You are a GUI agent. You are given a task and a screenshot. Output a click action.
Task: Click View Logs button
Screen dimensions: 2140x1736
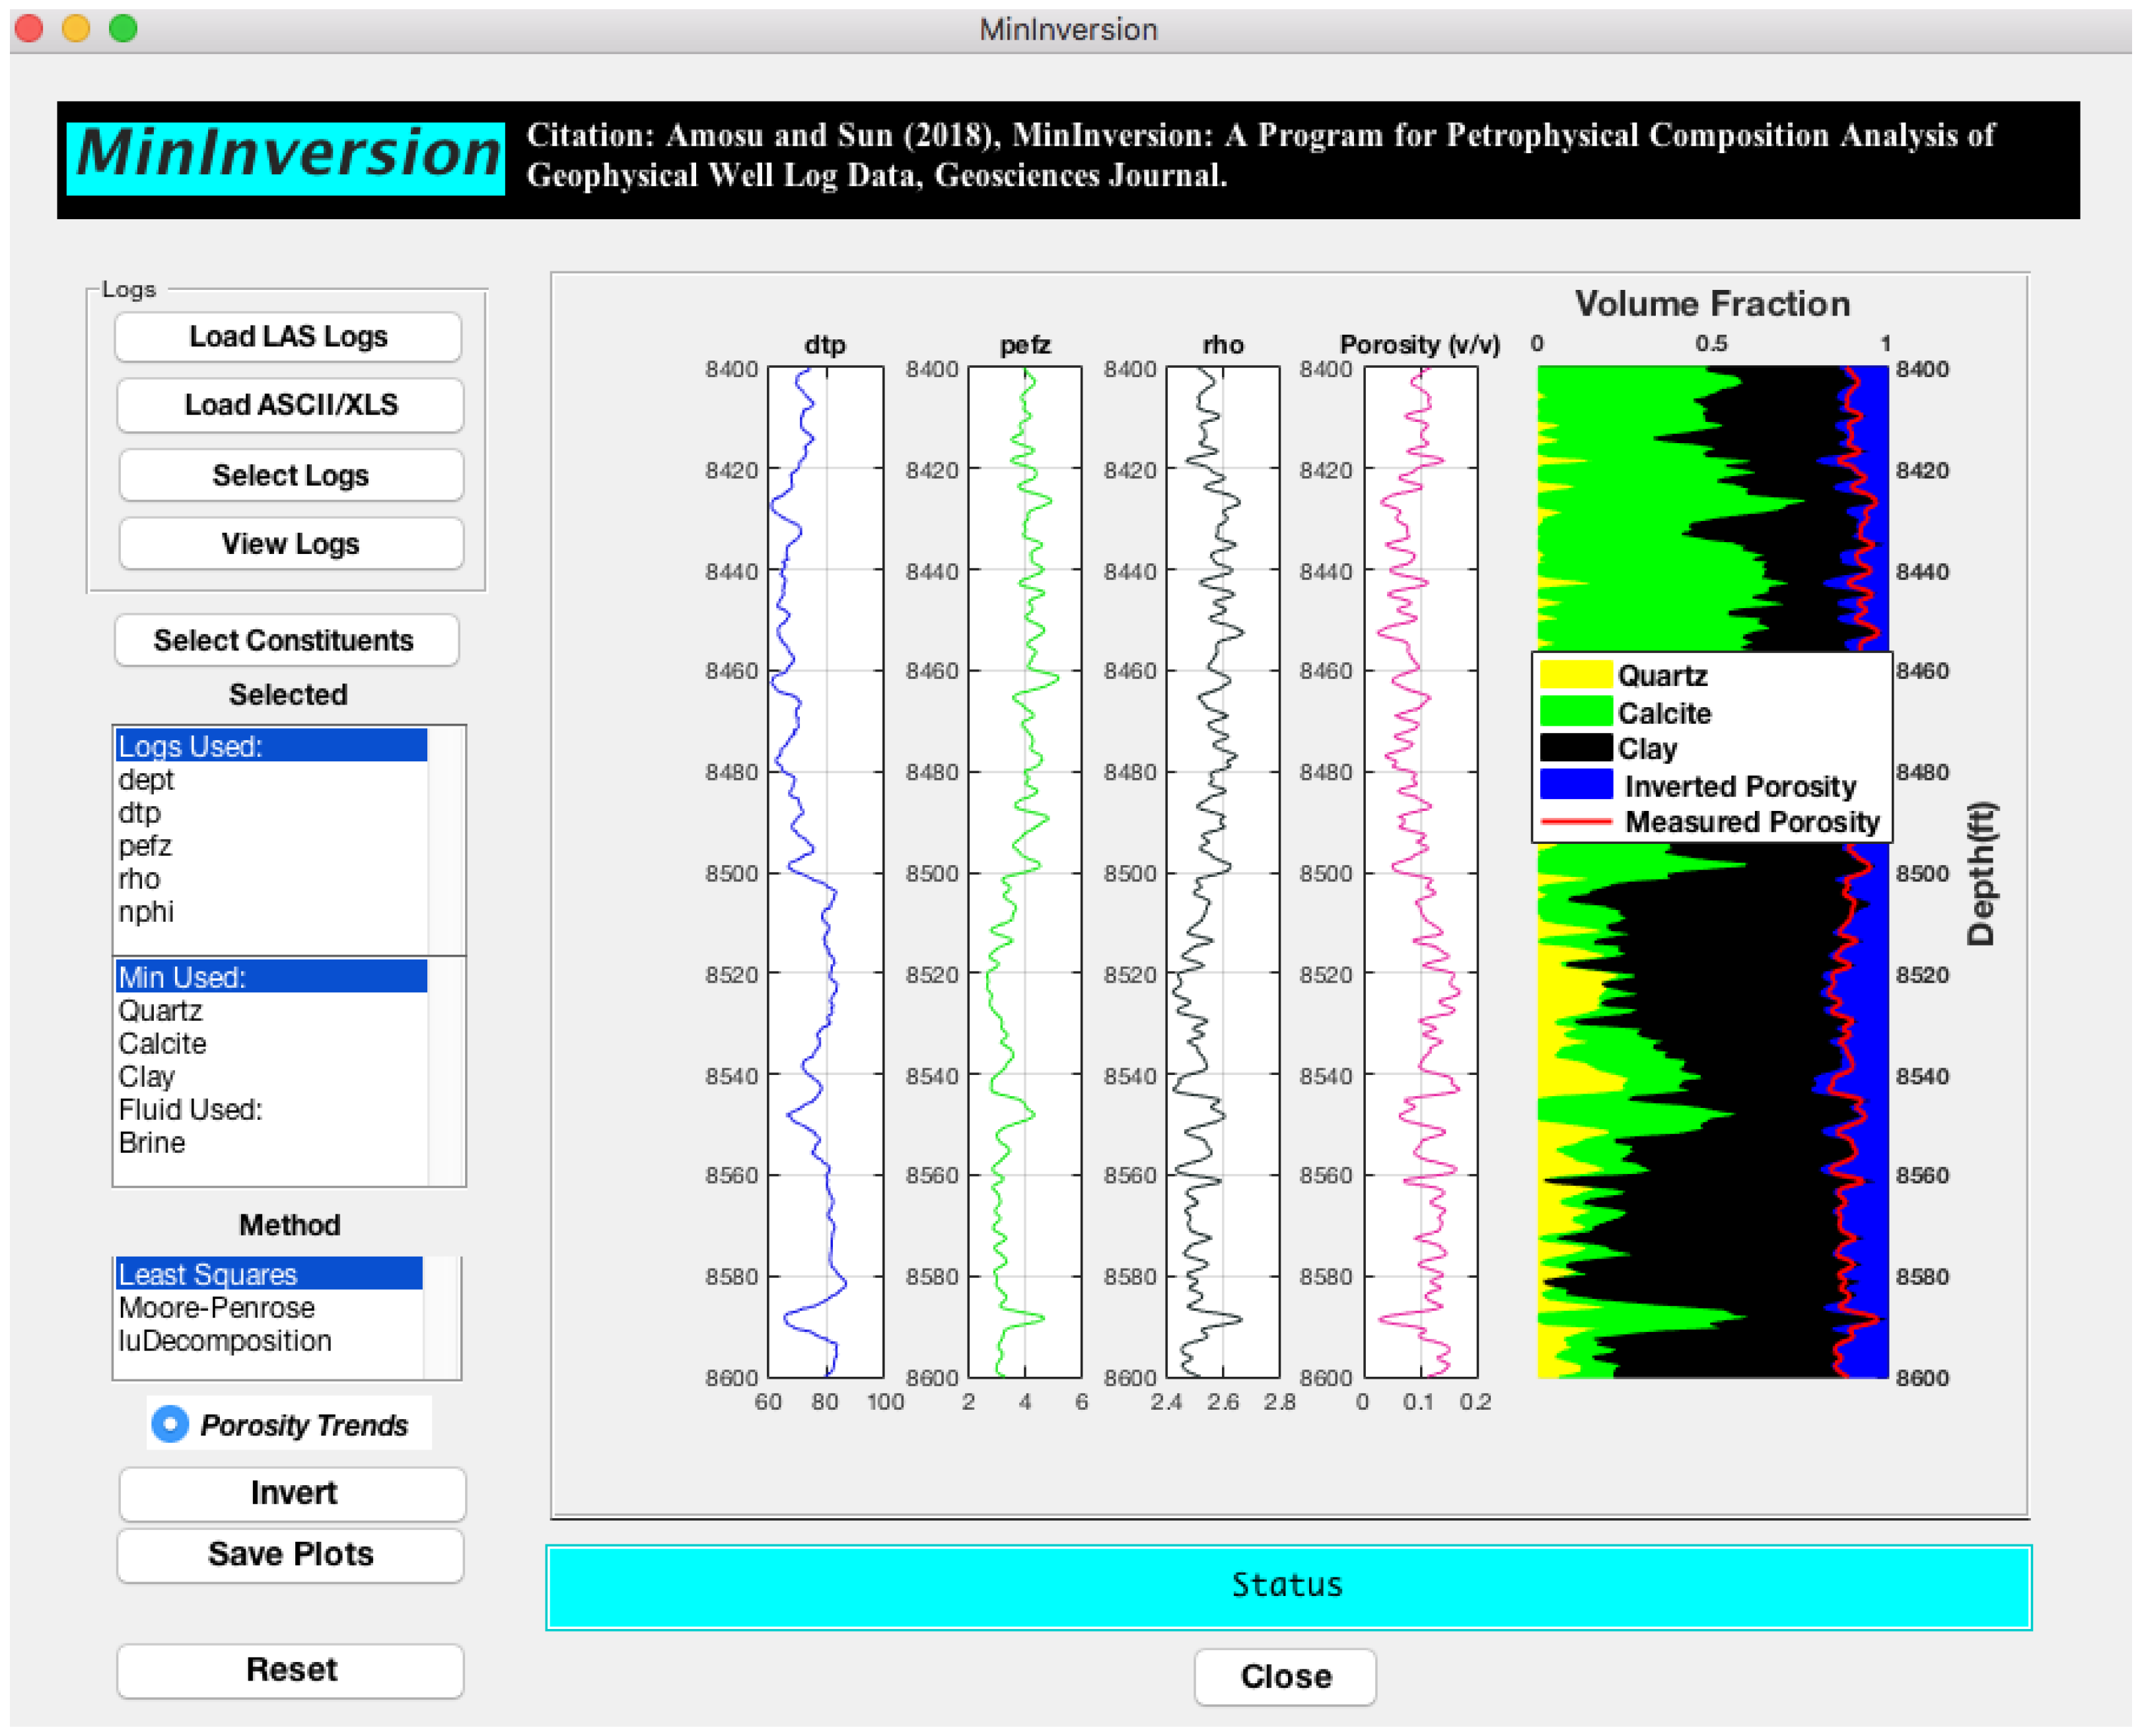[x=290, y=543]
